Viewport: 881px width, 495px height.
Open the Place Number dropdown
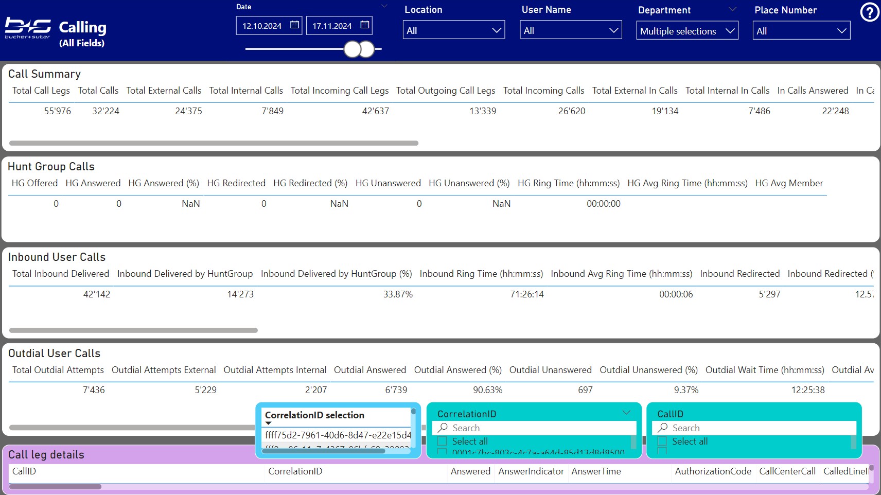pos(801,31)
